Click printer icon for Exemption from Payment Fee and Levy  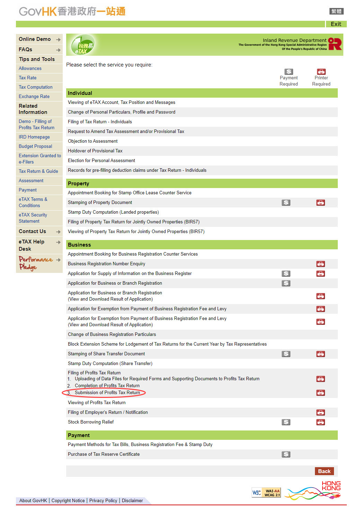pos(320,309)
